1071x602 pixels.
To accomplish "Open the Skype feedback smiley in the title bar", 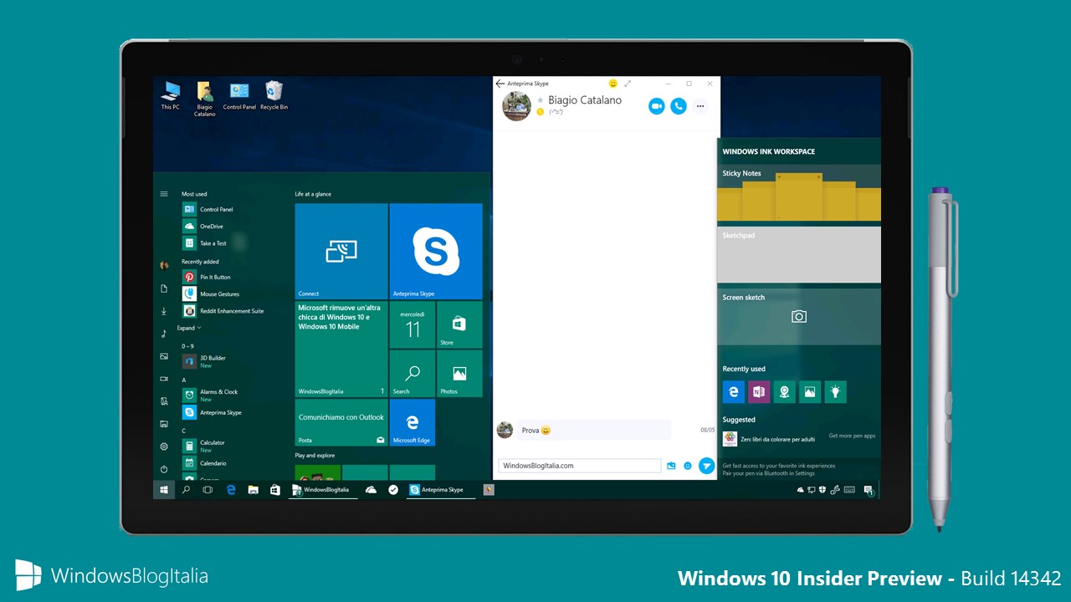I will coord(613,84).
